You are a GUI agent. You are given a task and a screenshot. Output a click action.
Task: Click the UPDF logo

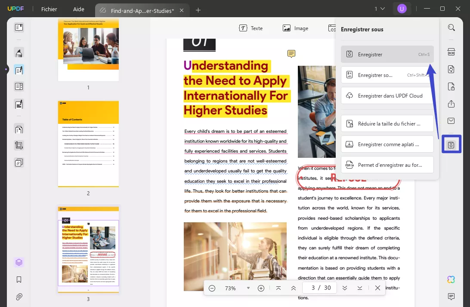coord(15,9)
